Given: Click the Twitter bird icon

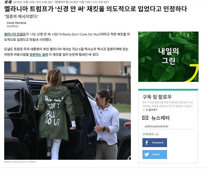Looking at the screenshot, I should [x=147, y=154].
